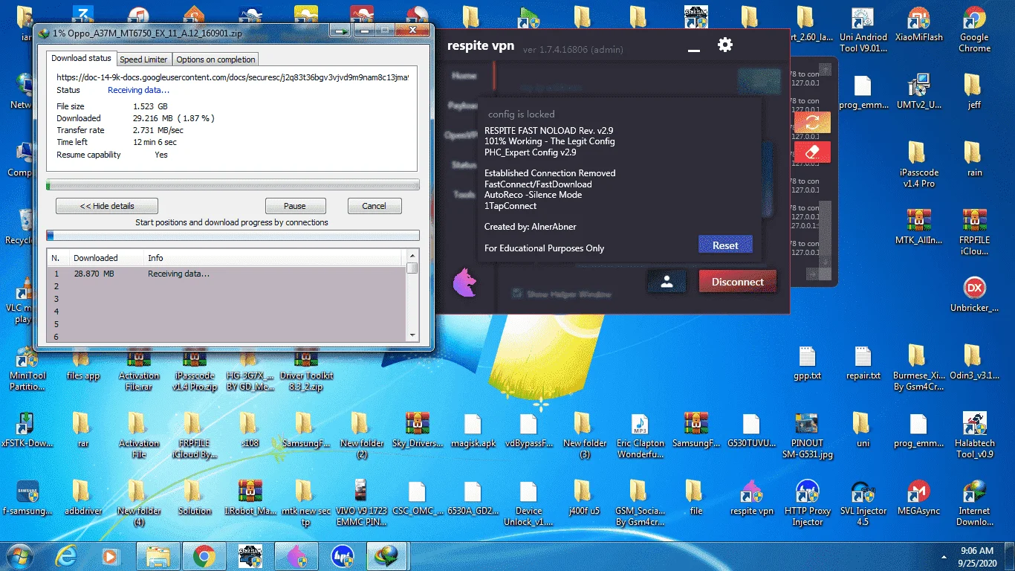The image size is (1015, 571).
Task: Select mtk new sec tp folder
Action: pos(306,503)
